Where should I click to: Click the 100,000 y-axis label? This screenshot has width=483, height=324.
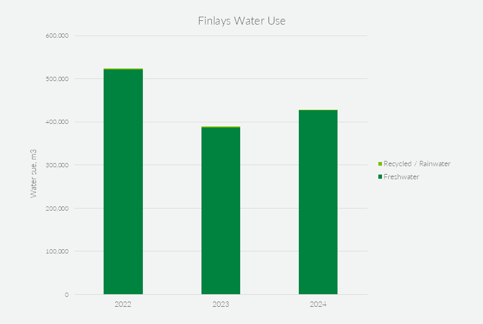pyautogui.click(x=57, y=251)
